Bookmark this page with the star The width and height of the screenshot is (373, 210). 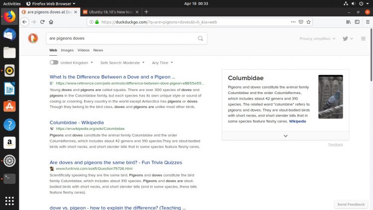308,22
